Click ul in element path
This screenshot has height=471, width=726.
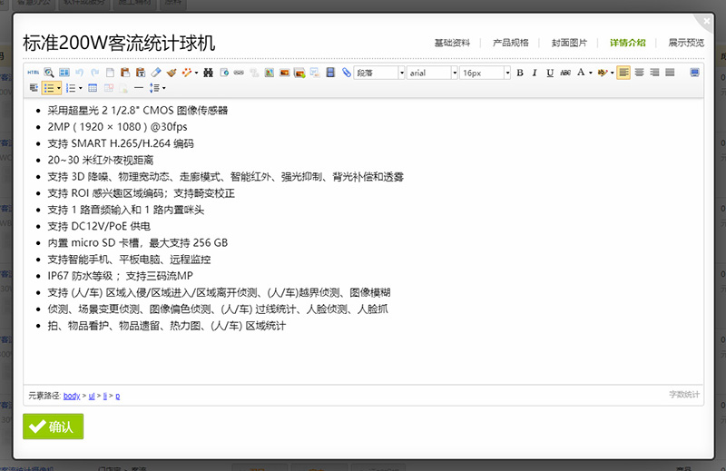(x=92, y=396)
